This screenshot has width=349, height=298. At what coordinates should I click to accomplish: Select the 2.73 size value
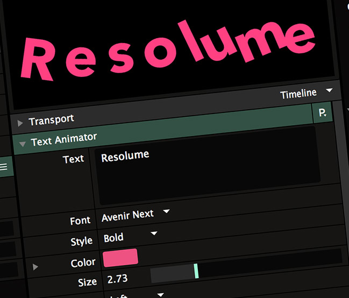pos(118,279)
